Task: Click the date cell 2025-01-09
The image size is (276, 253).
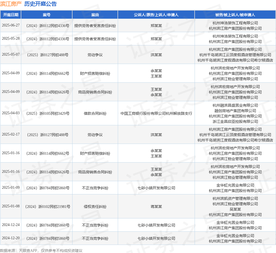Action: (x=11, y=188)
